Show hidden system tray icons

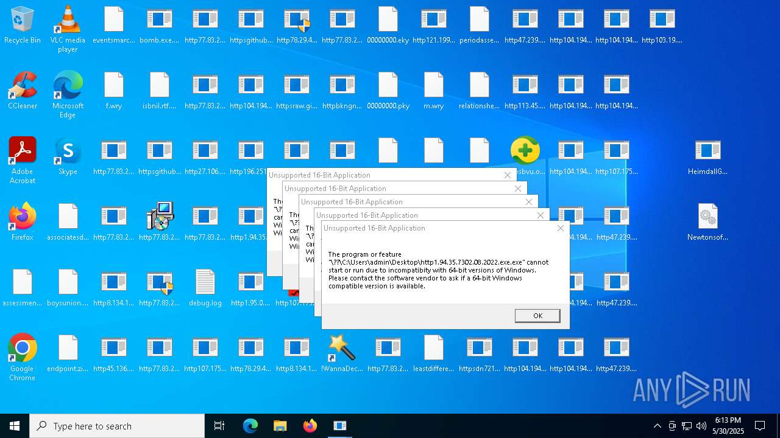point(657,426)
